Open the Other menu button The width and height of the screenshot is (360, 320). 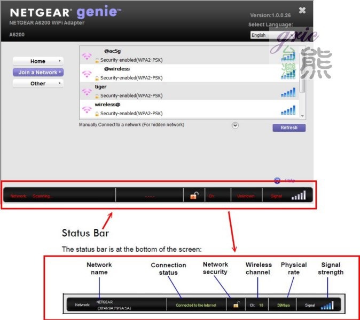(38, 83)
